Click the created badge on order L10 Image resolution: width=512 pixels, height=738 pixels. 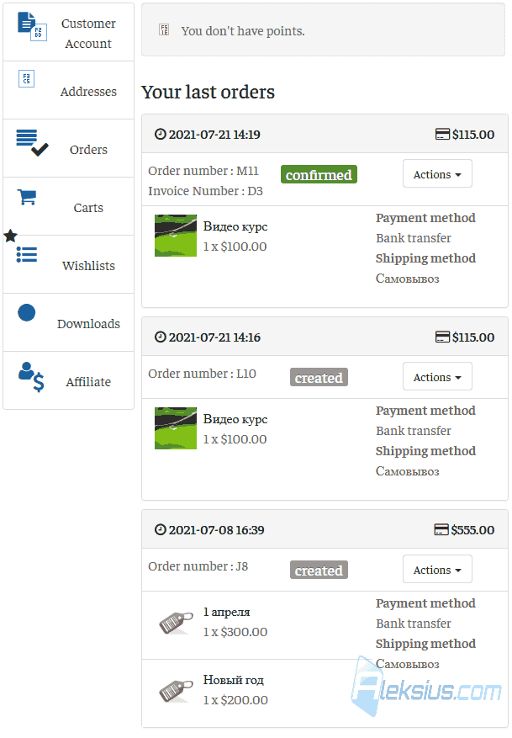click(319, 378)
